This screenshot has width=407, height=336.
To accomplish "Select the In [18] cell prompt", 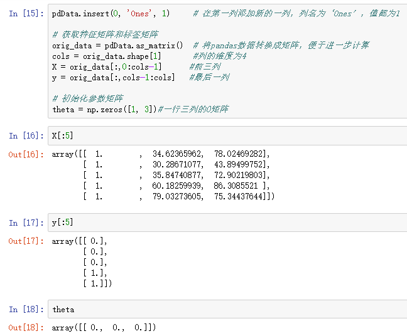I will click(26, 309).
